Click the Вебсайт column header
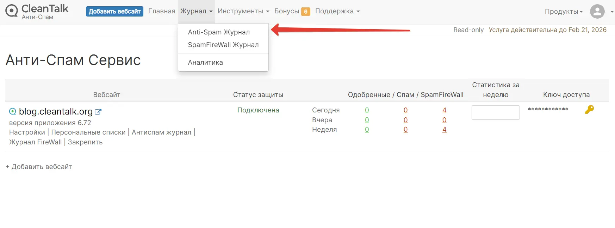The image size is (615, 228). coord(107,95)
